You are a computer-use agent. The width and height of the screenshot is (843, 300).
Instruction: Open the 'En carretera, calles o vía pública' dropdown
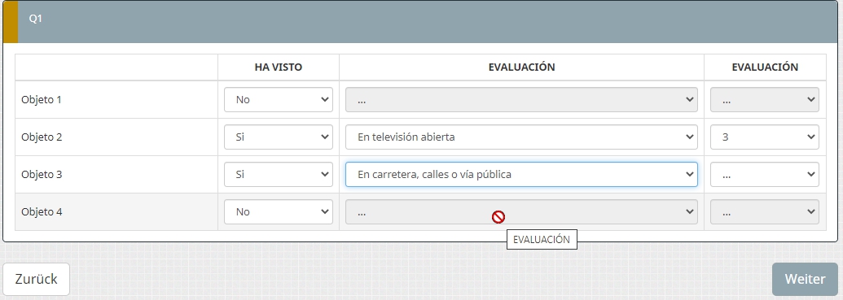pos(521,175)
